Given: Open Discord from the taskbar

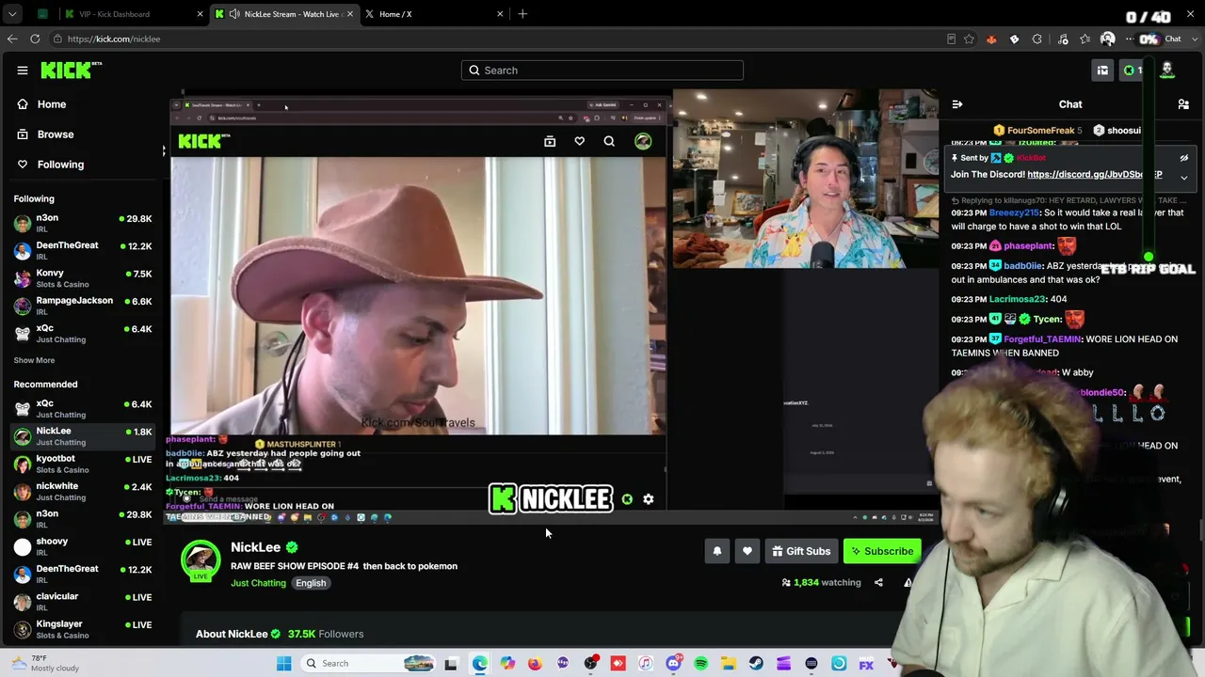Looking at the screenshot, I should click(673, 664).
